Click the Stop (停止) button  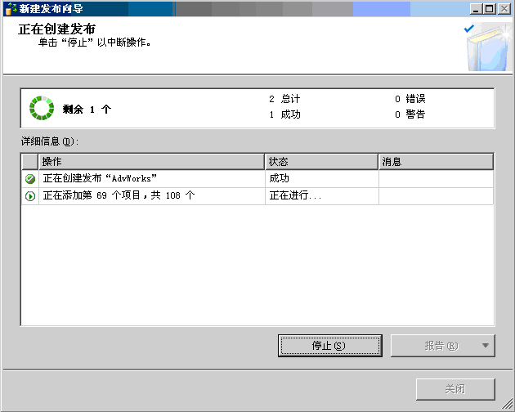click(329, 346)
